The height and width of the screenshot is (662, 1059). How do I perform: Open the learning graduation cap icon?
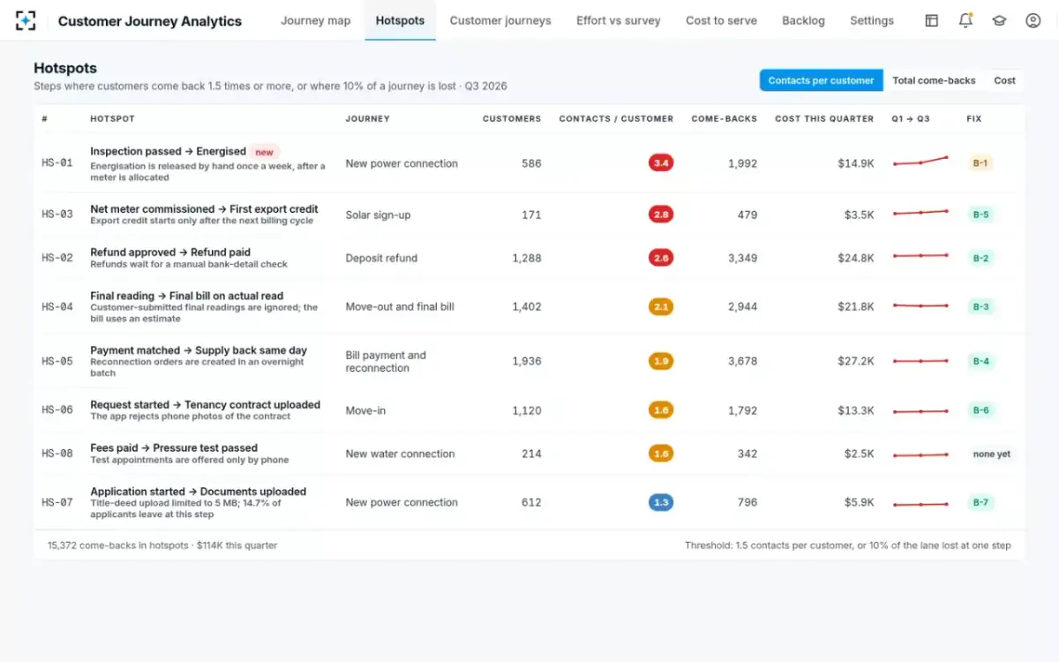(999, 20)
